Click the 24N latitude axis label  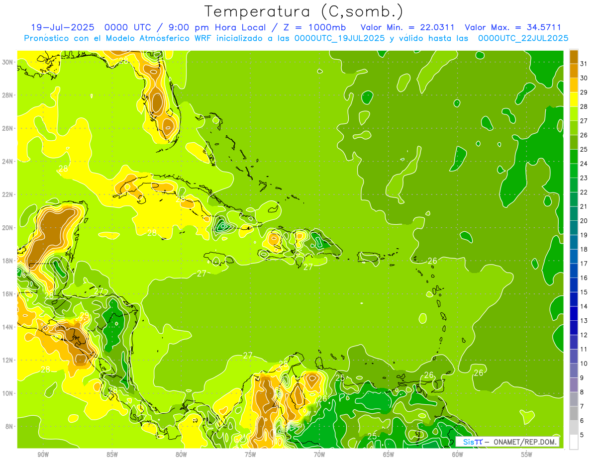[x=8, y=162]
